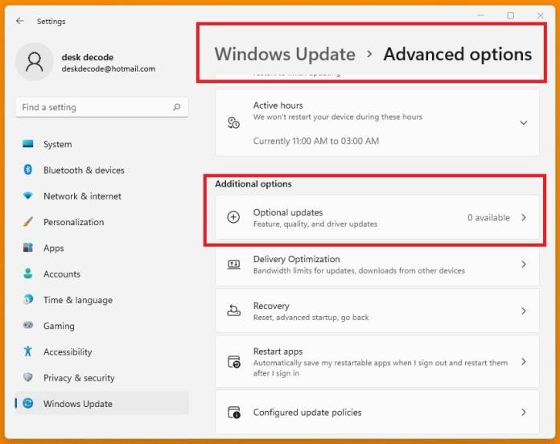Click 'Bandwidth limits for updates' description
This screenshot has height=444, width=560.
tap(359, 270)
